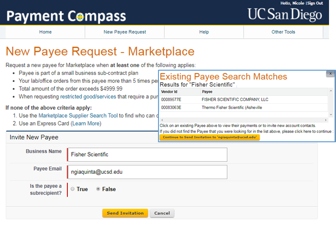Viewport: 336px width, 225px height.
Task: Open the Other Tools menu
Action: 283,32
